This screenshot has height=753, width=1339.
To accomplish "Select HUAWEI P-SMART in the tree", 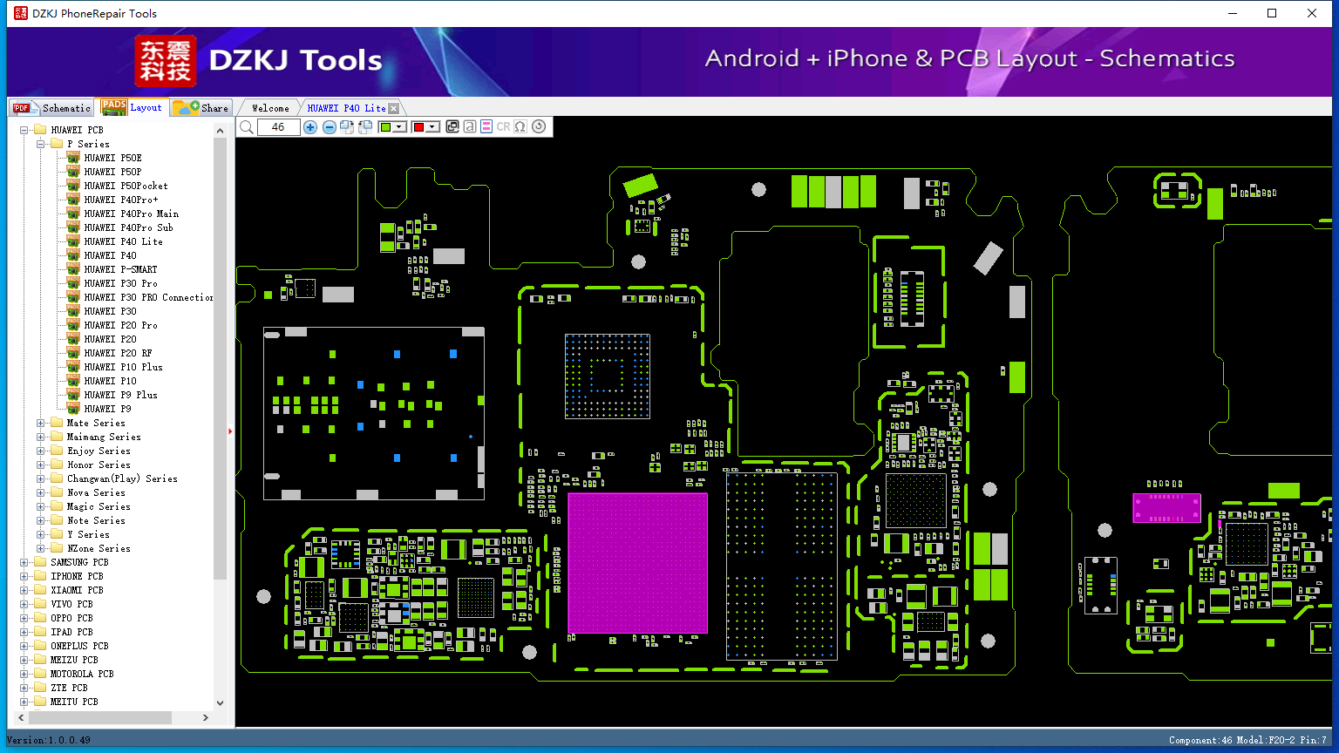I will [x=120, y=269].
